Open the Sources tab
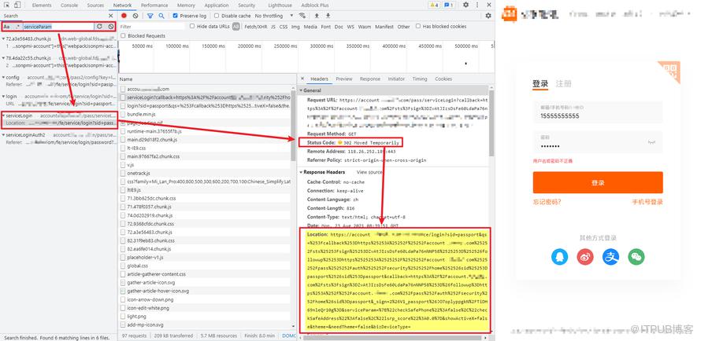 (x=95, y=5)
